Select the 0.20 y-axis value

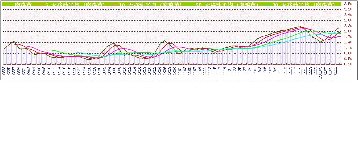tap(348, 64)
